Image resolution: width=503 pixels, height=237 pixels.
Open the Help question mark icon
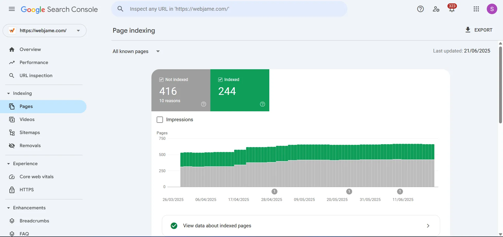click(x=420, y=9)
